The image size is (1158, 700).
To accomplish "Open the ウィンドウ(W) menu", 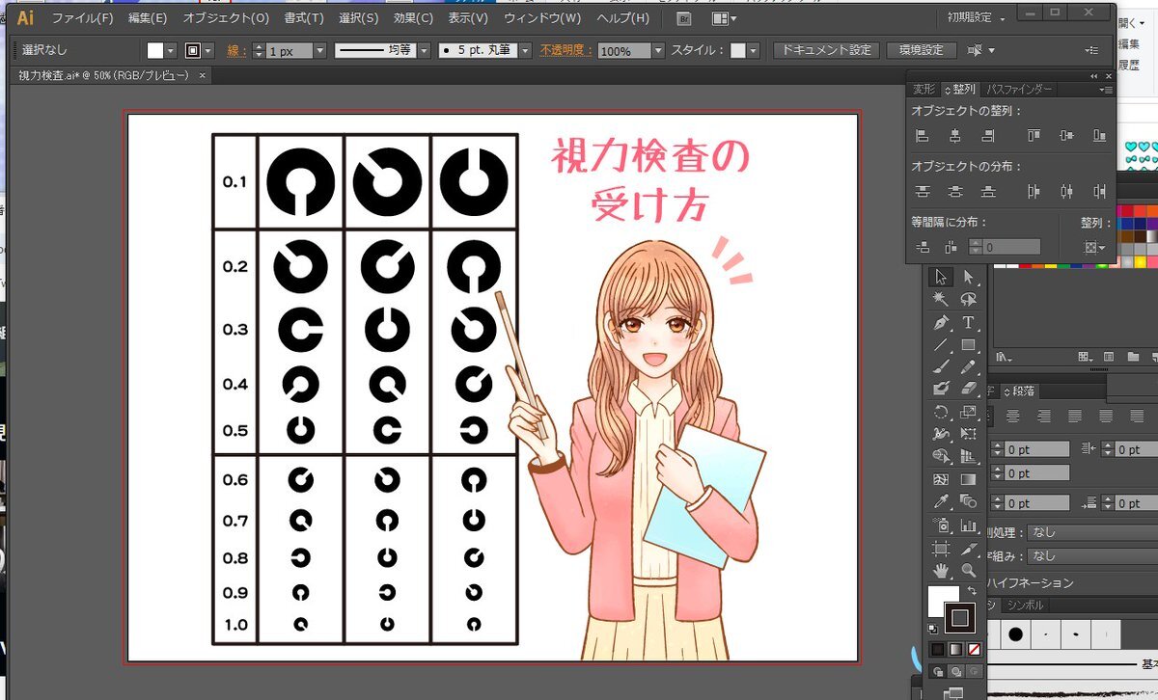I will pyautogui.click(x=542, y=18).
